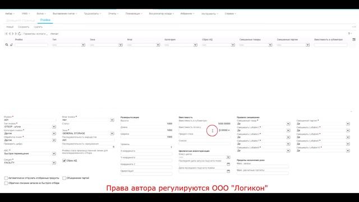Open 'Класс цикла' dropdown in cycle inventory
Image resolution: width=359 pixels, height=202 pixels.
[x=228, y=157]
